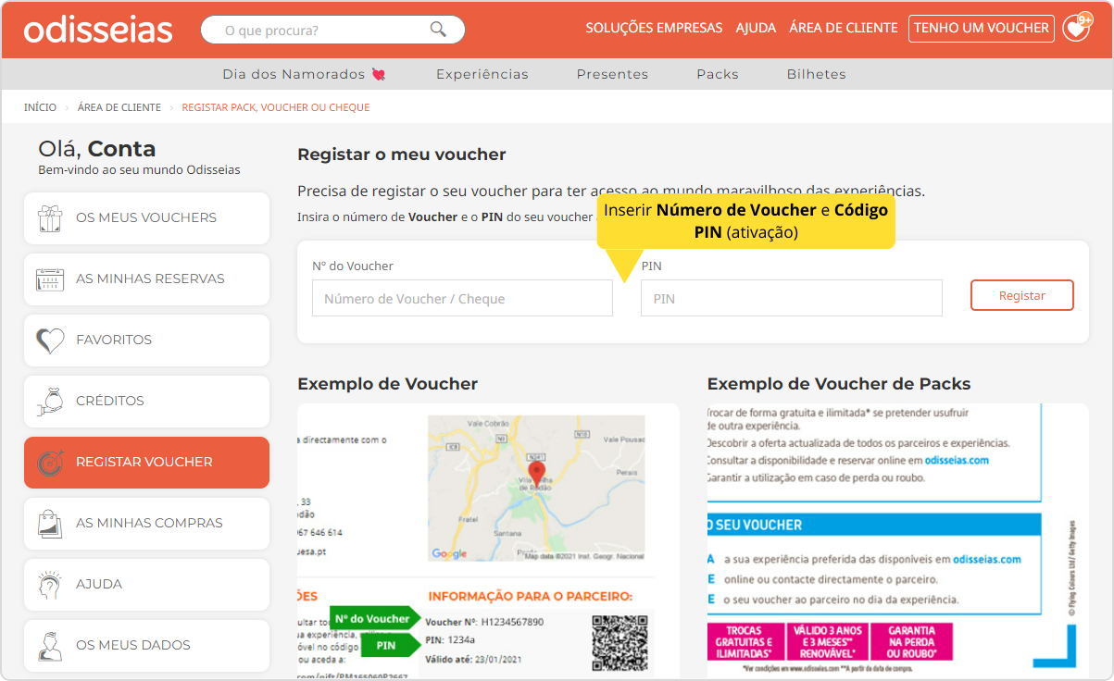Viewport: 1114px width, 681px height.
Task: Click the map thumbnail in Exemplo de Voucher
Action: tap(536, 489)
